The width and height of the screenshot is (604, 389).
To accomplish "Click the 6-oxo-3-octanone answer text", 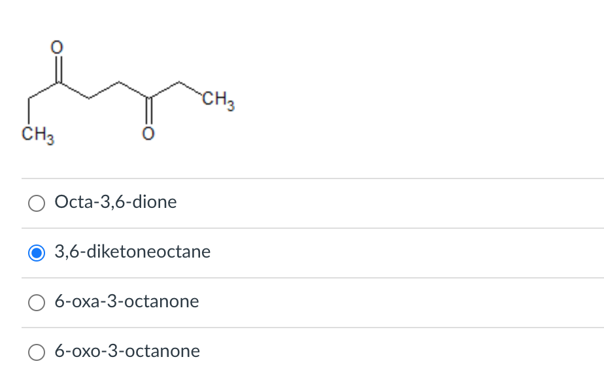I will point(127,351).
